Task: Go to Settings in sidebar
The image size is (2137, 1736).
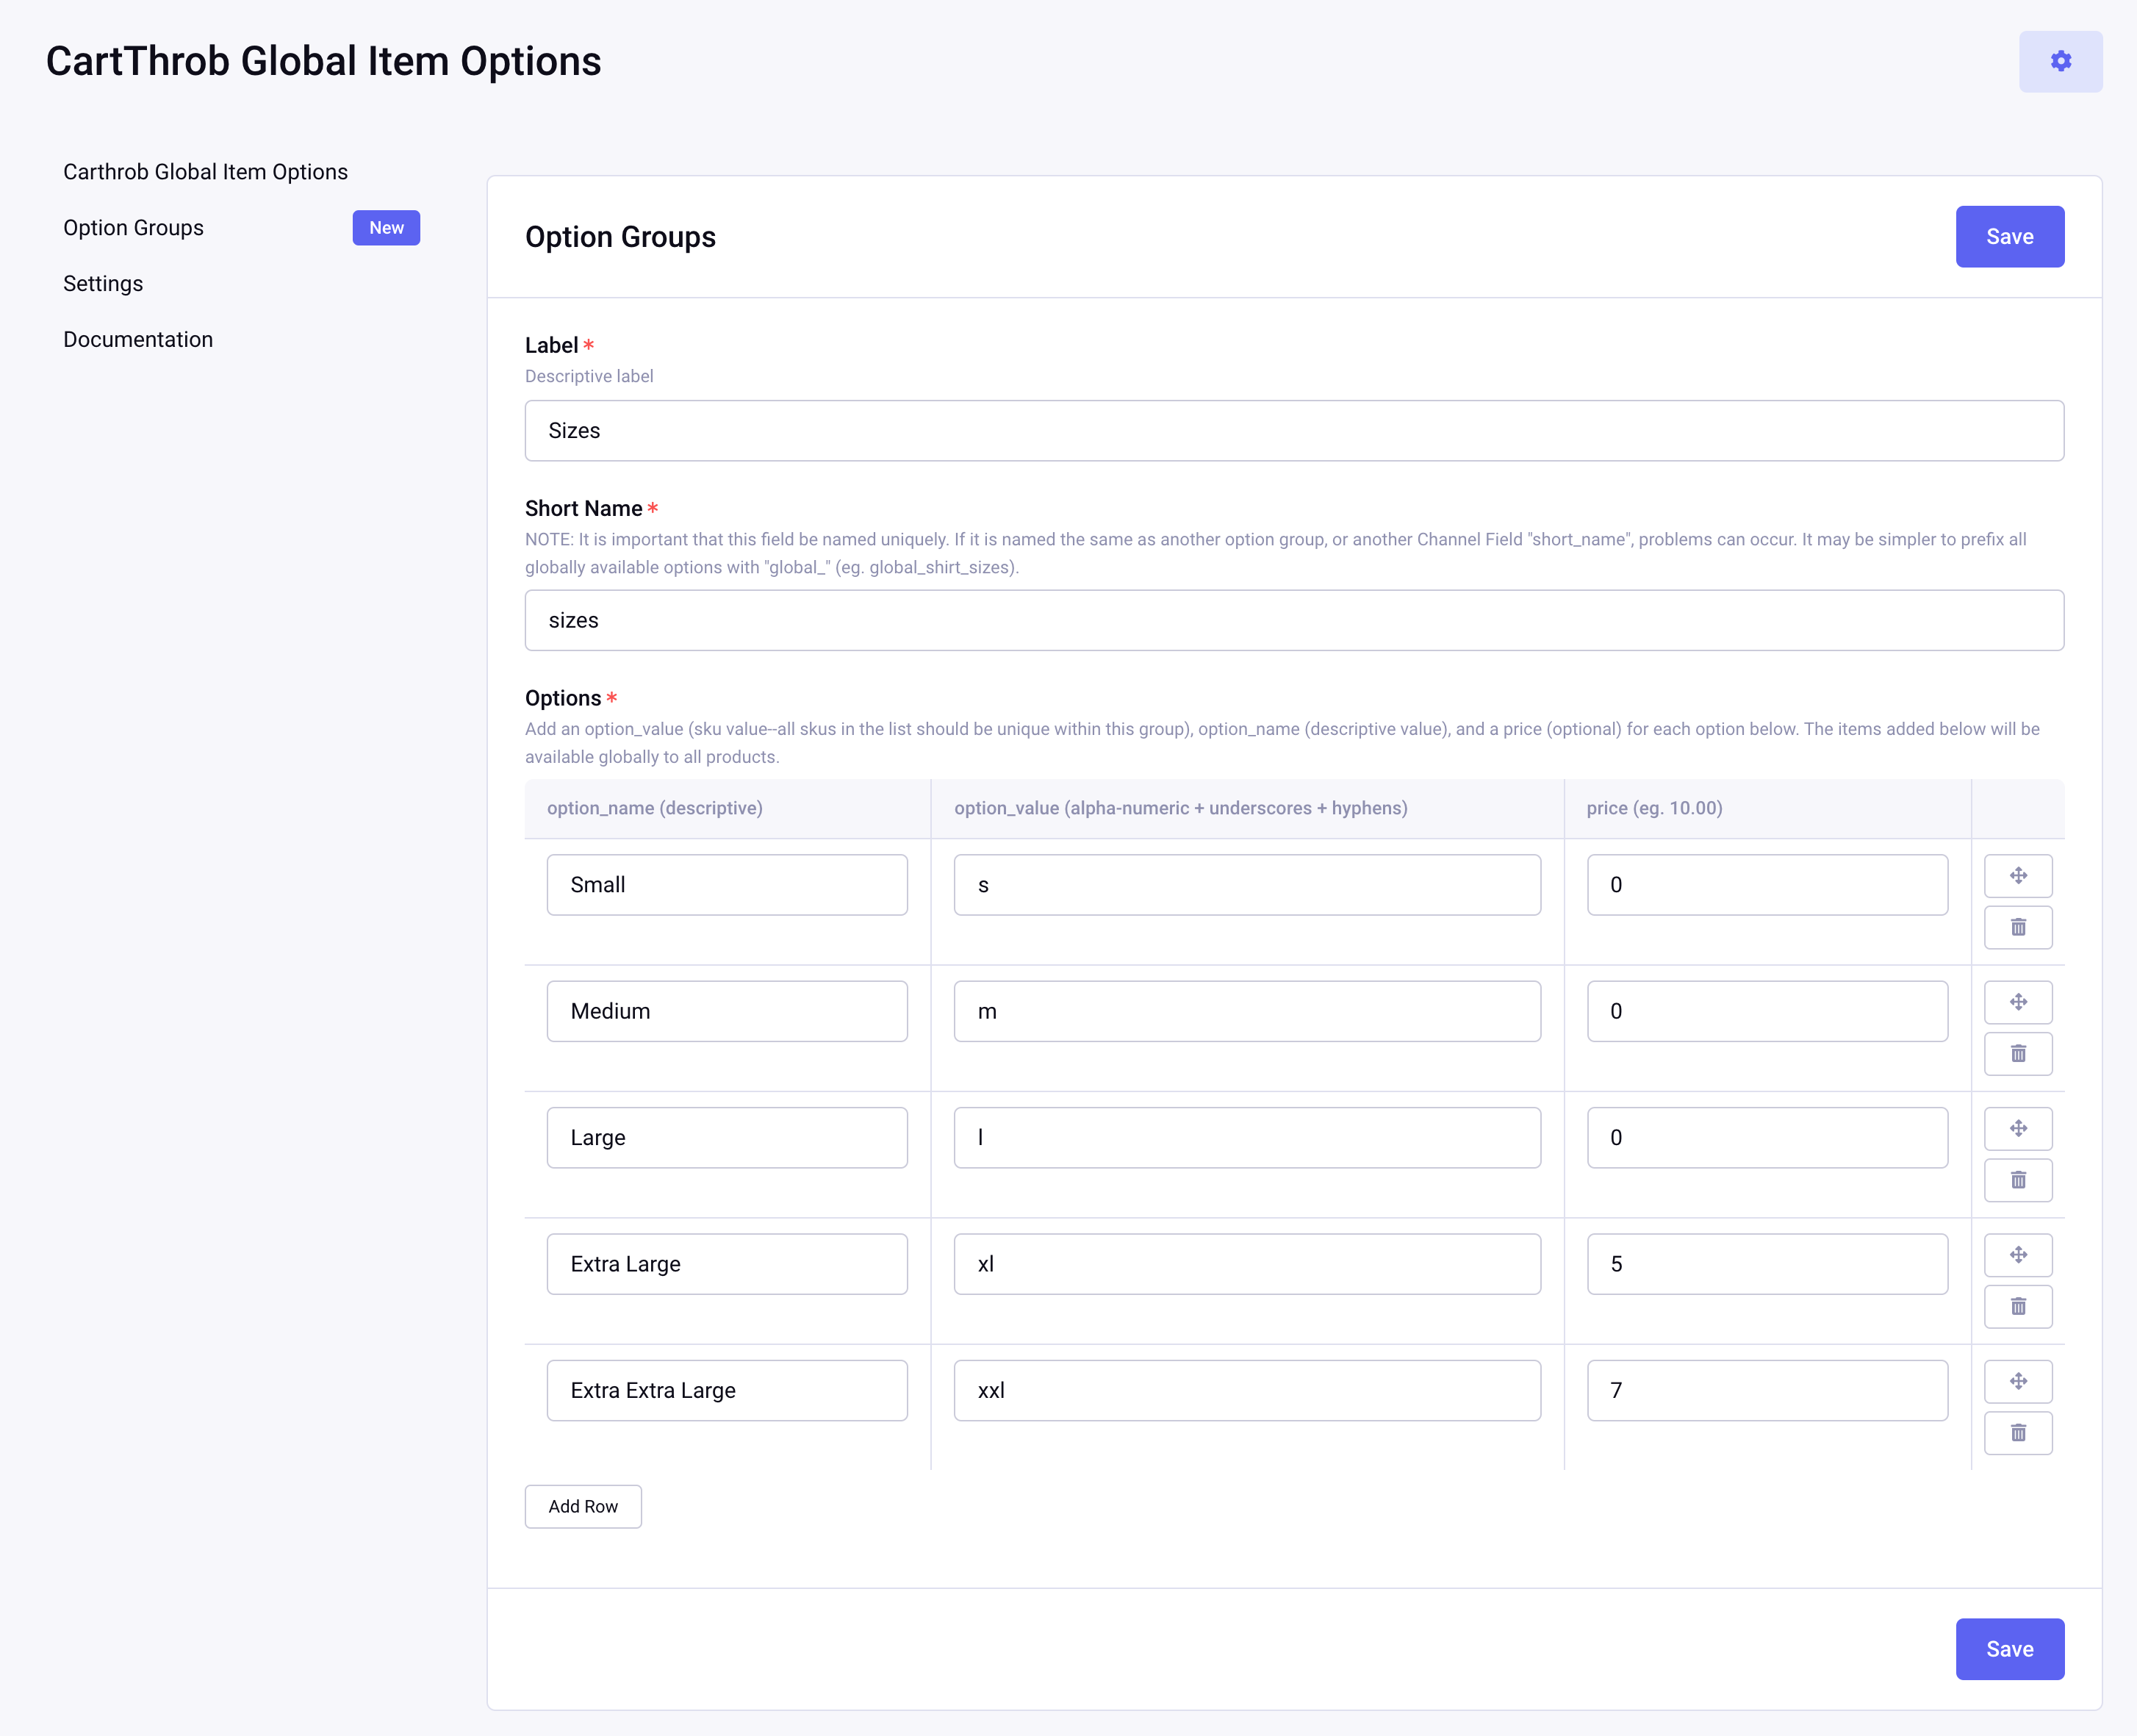Action: (x=103, y=284)
